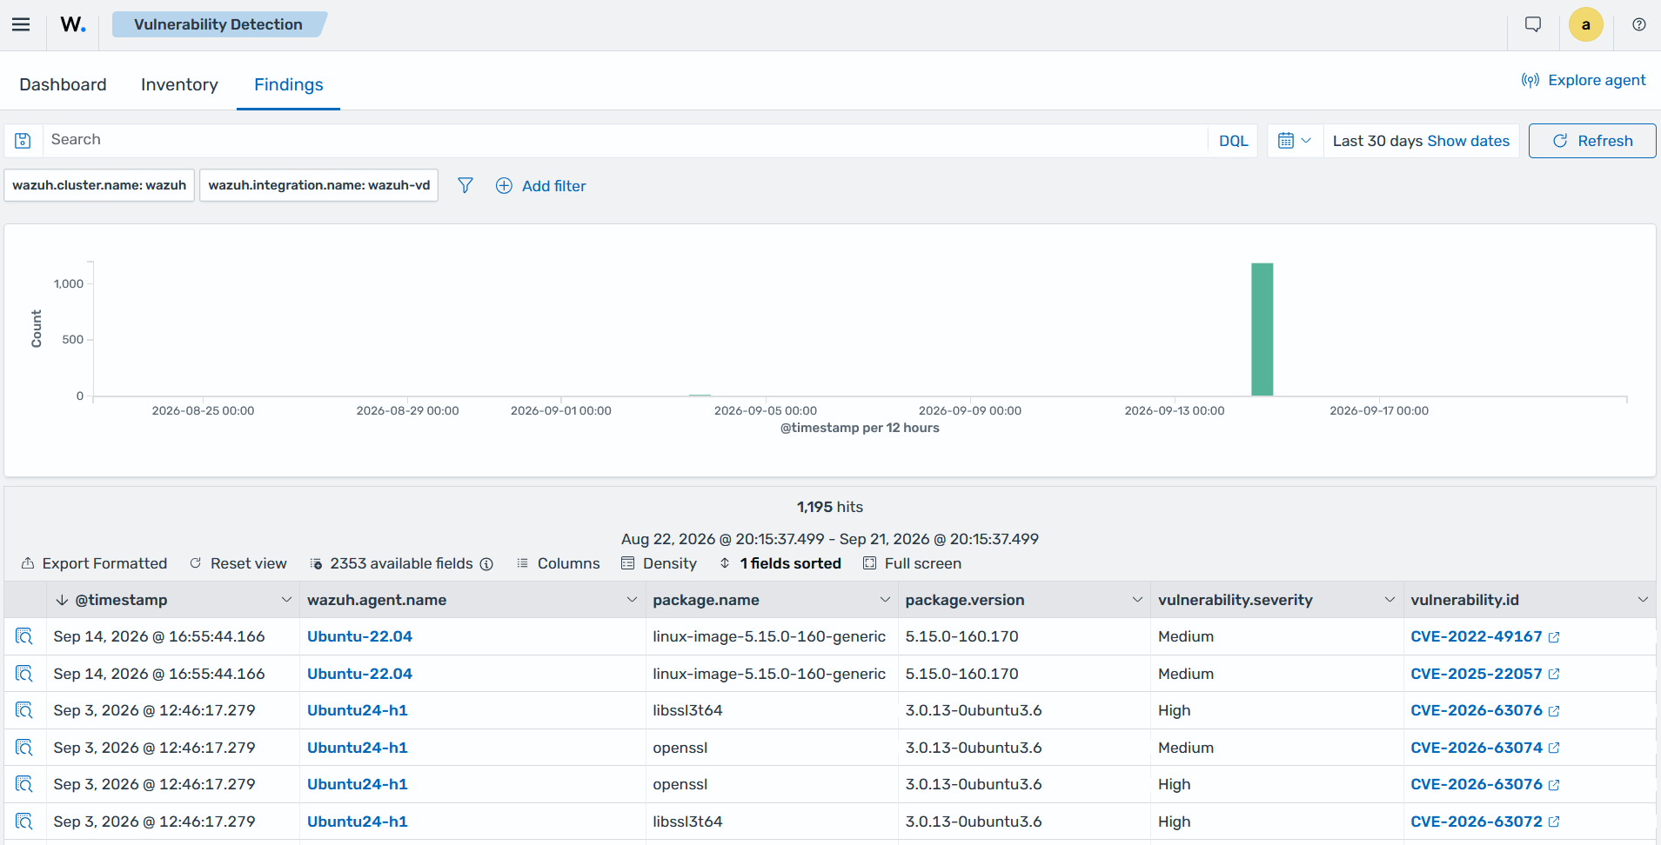This screenshot has width=1661, height=845.
Task: Select the Findings tab
Action: pos(289,84)
